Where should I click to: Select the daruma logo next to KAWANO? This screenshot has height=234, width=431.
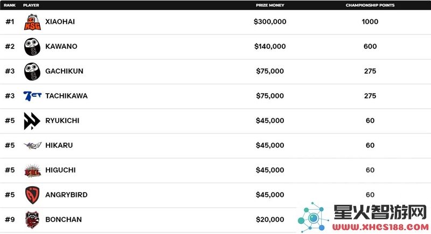point(32,47)
